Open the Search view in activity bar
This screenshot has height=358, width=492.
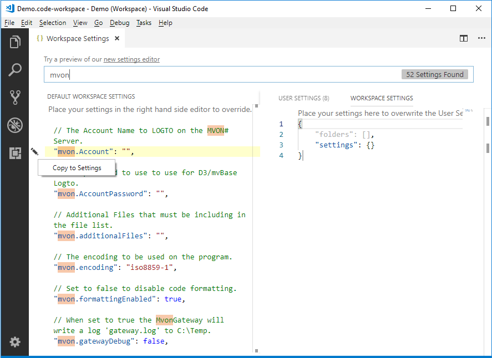[15, 70]
